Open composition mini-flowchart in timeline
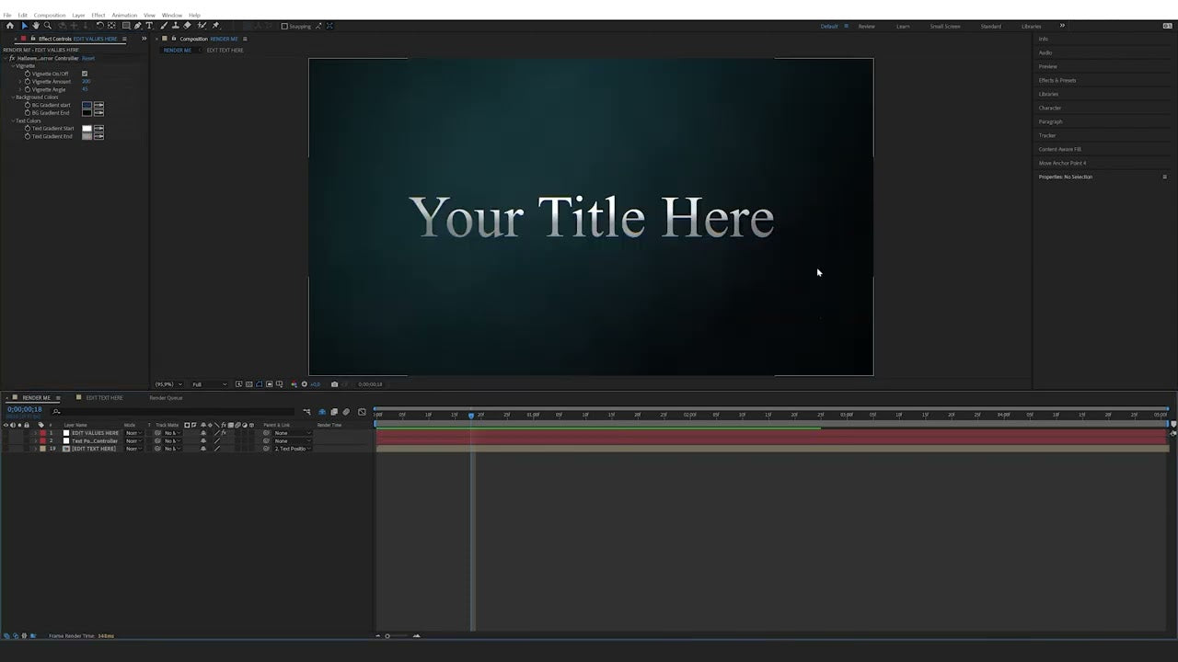Screen dimensions: 1178x662 pyautogui.click(x=307, y=411)
